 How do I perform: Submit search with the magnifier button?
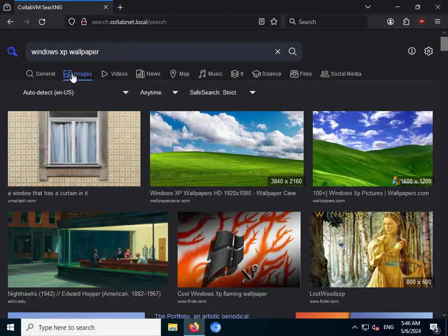(292, 52)
